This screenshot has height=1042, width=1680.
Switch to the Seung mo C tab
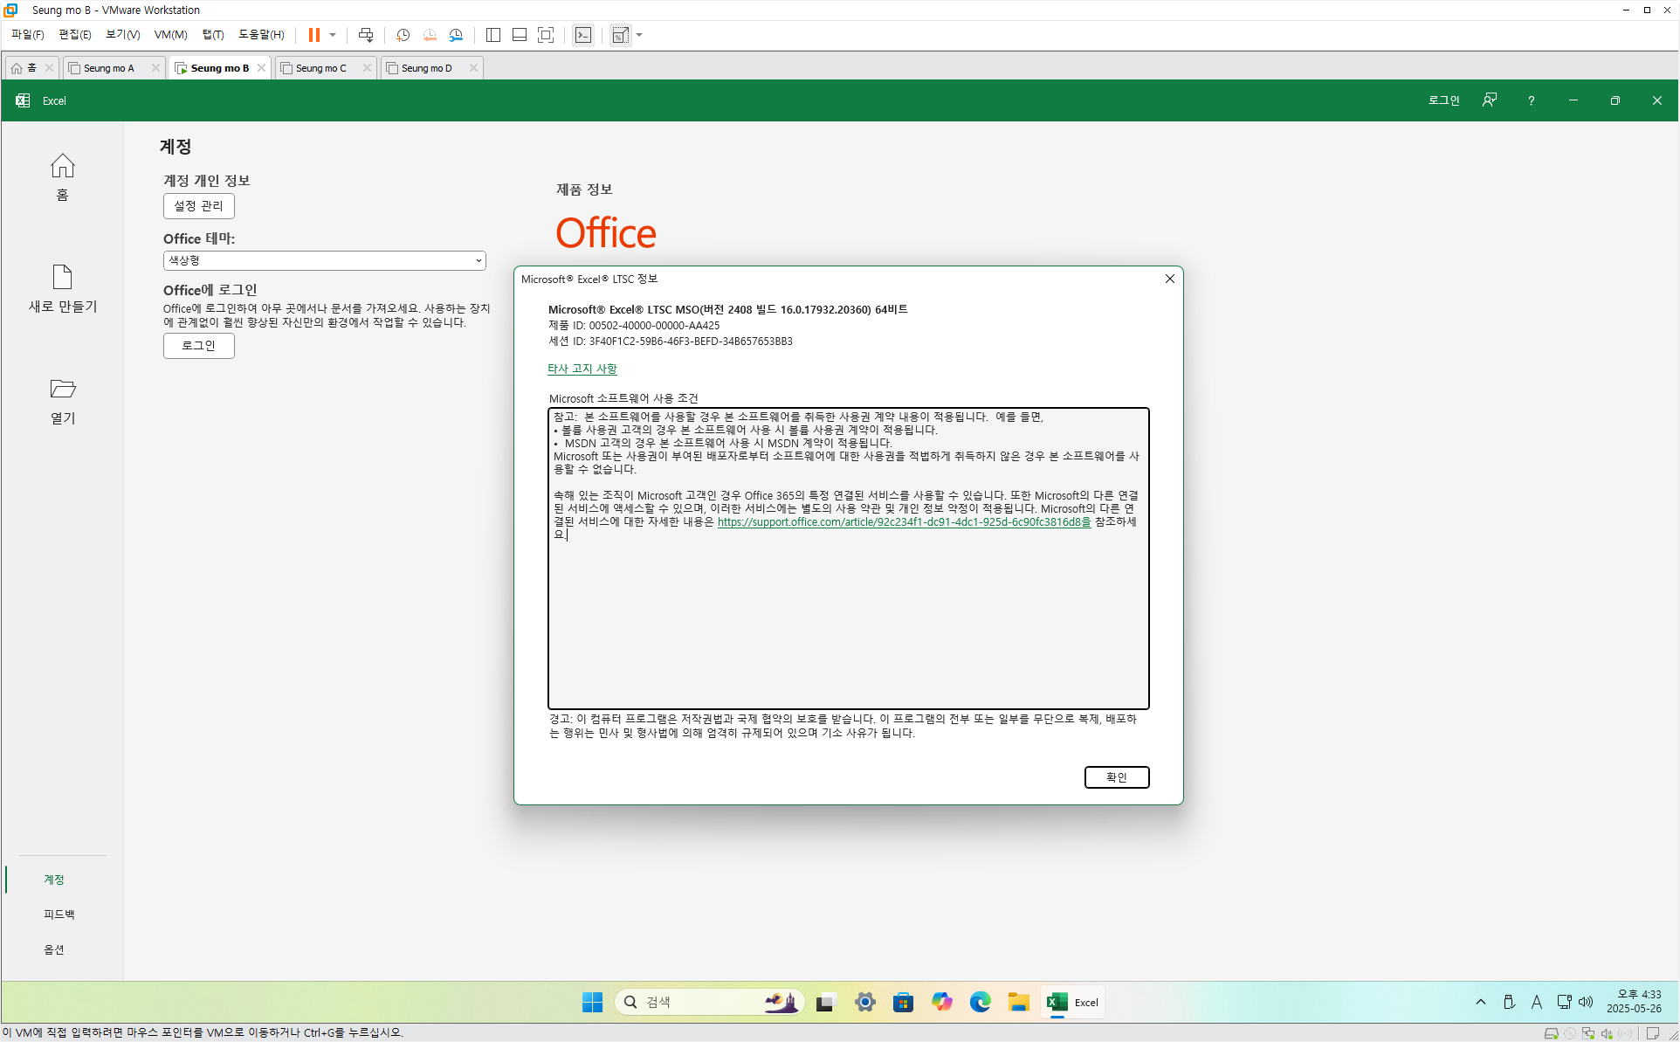click(320, 68)
